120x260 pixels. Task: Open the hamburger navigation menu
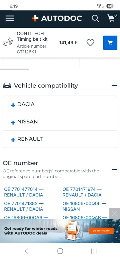click(x=10, y=18)
